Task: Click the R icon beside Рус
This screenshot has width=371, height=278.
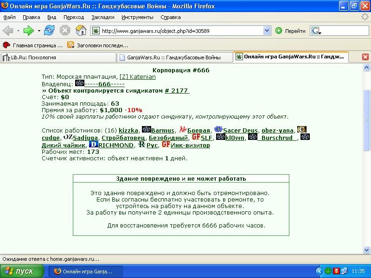Action: [x=142, y=144]
